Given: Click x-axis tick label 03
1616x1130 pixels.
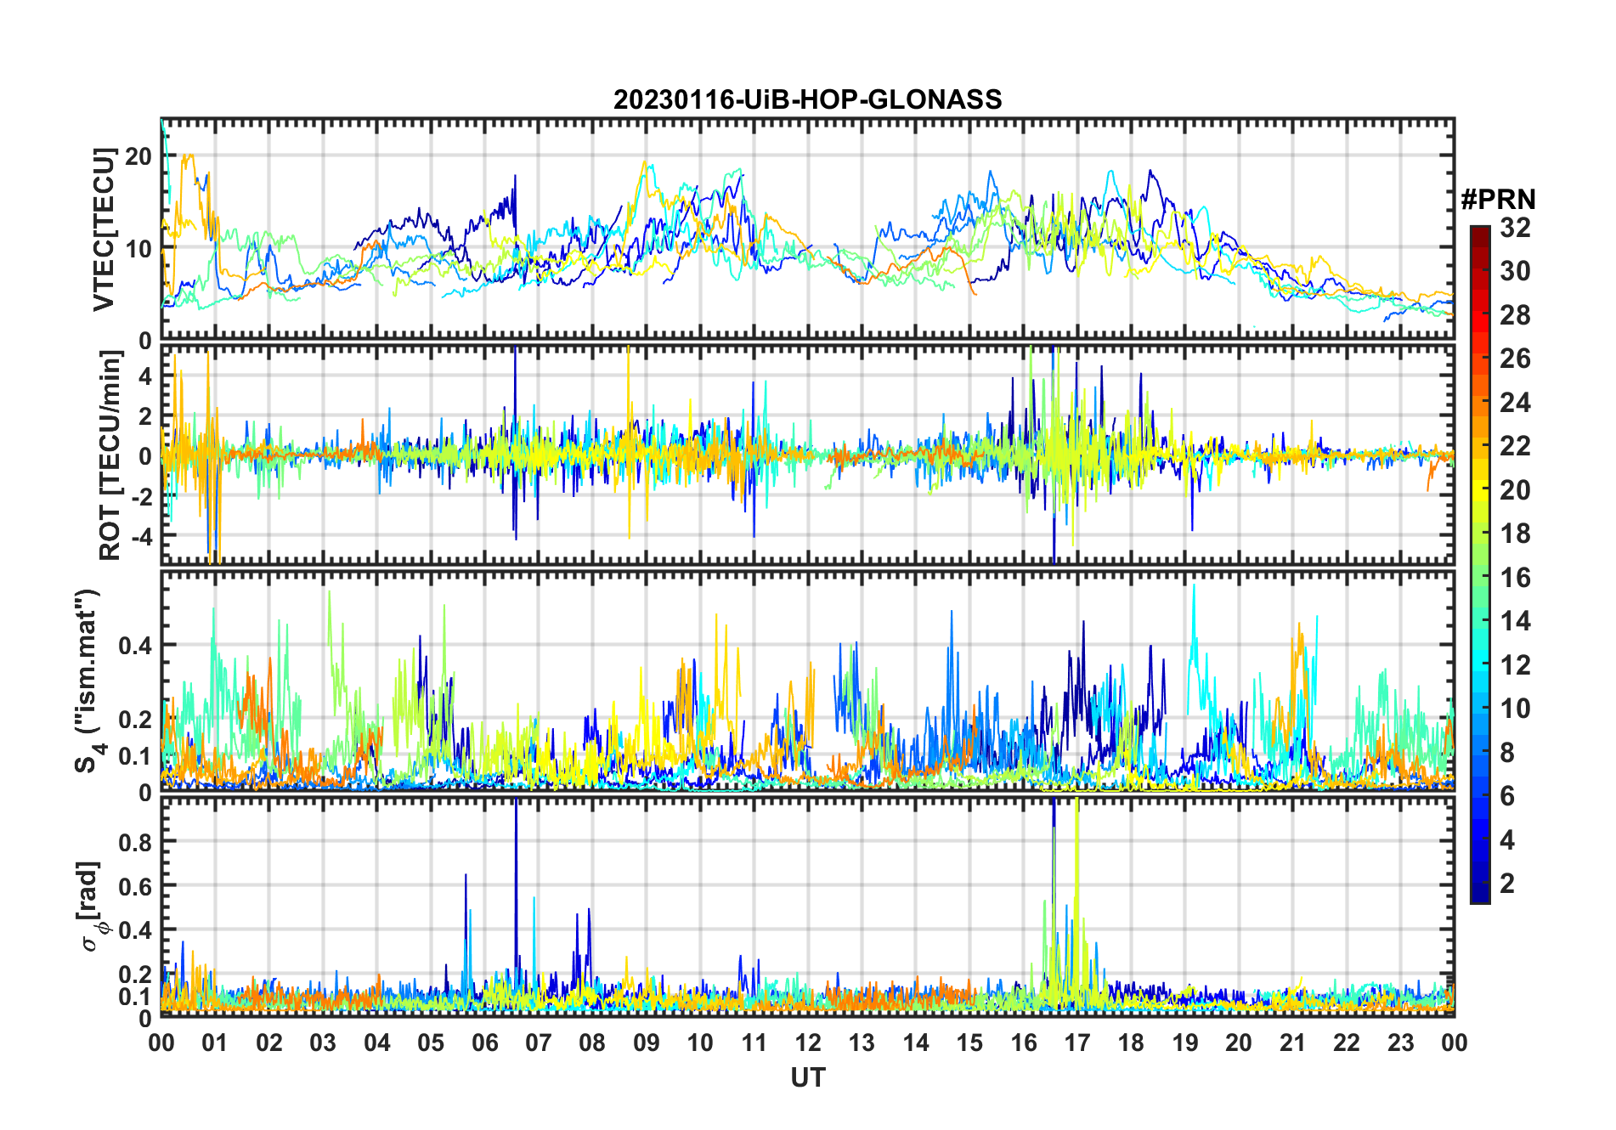Looking at the screenshot, I should [x=323, y=1042].
